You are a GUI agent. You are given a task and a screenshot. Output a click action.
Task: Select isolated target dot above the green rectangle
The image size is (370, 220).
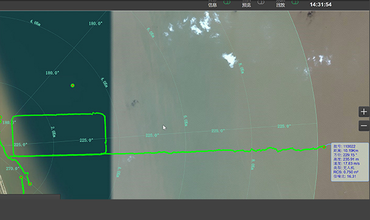(73, 86)
